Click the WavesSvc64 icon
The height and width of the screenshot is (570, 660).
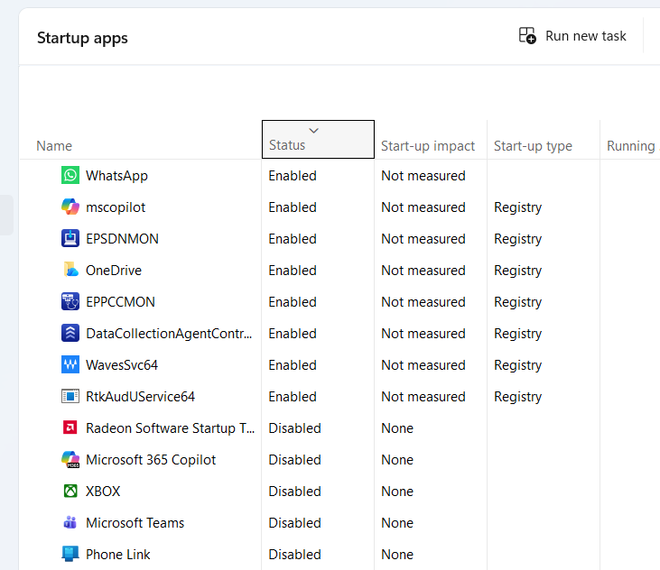[x=70, y=364]
